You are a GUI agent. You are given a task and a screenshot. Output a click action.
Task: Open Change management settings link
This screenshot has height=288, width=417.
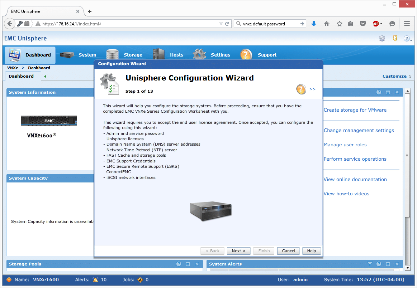pyautogui.click(x=359, y=130)
